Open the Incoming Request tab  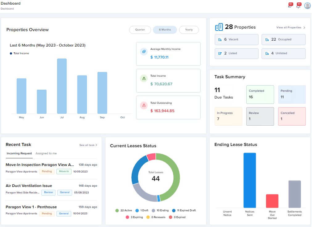click(x=19, y=153)
